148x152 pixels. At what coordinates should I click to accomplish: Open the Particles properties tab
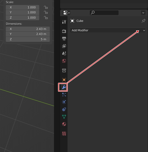point(64,95)
